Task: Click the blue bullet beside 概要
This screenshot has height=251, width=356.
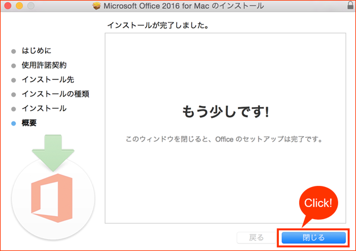Action: pyautogui.click(x=14, y=124)
